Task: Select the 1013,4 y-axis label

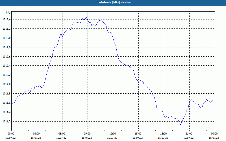Action: point(6,19)
